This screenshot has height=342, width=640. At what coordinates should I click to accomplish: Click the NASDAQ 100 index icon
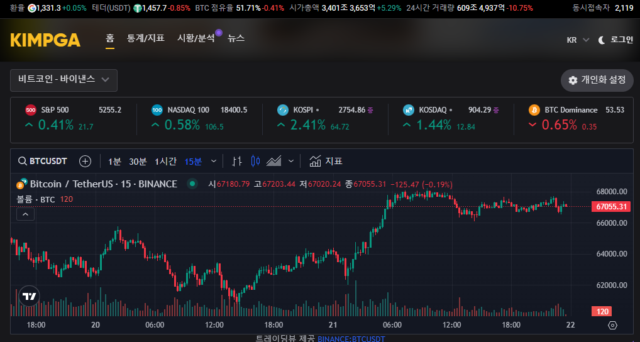click(x=157, y=110)
